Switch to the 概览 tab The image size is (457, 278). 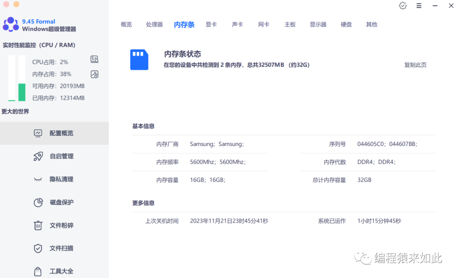pos(126,25)
